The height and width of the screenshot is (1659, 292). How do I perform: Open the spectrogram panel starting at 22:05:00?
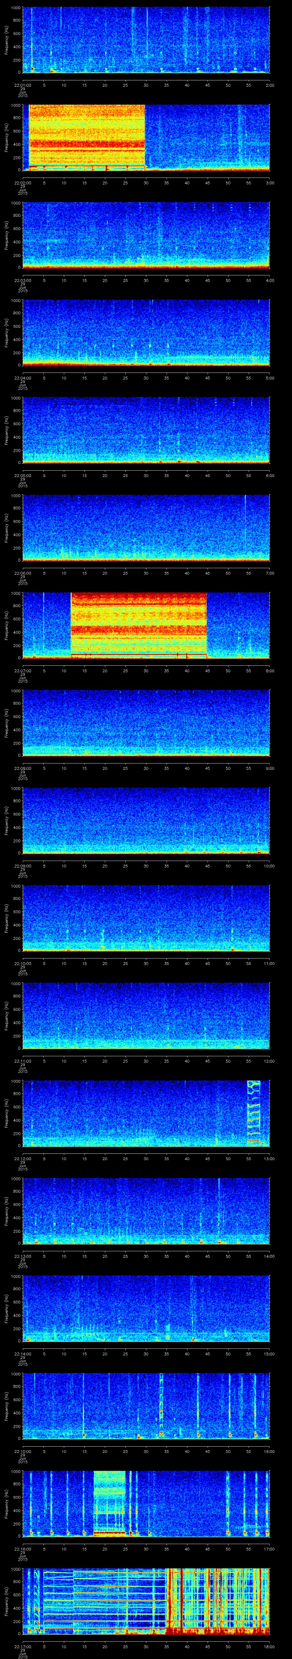146,430
